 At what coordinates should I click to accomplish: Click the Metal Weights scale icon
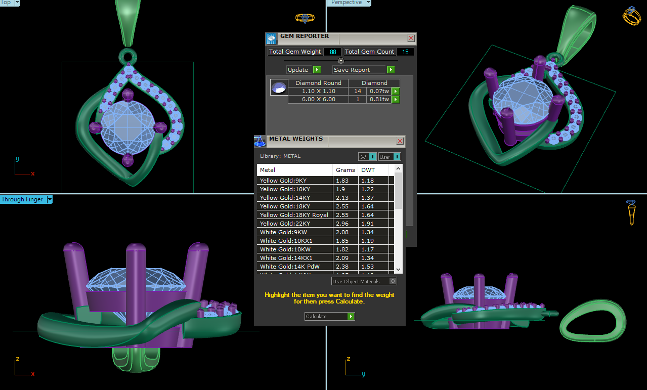pos(260,142)
